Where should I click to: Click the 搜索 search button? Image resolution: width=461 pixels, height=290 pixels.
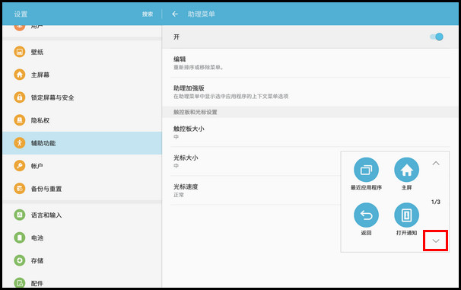[148, 14]
